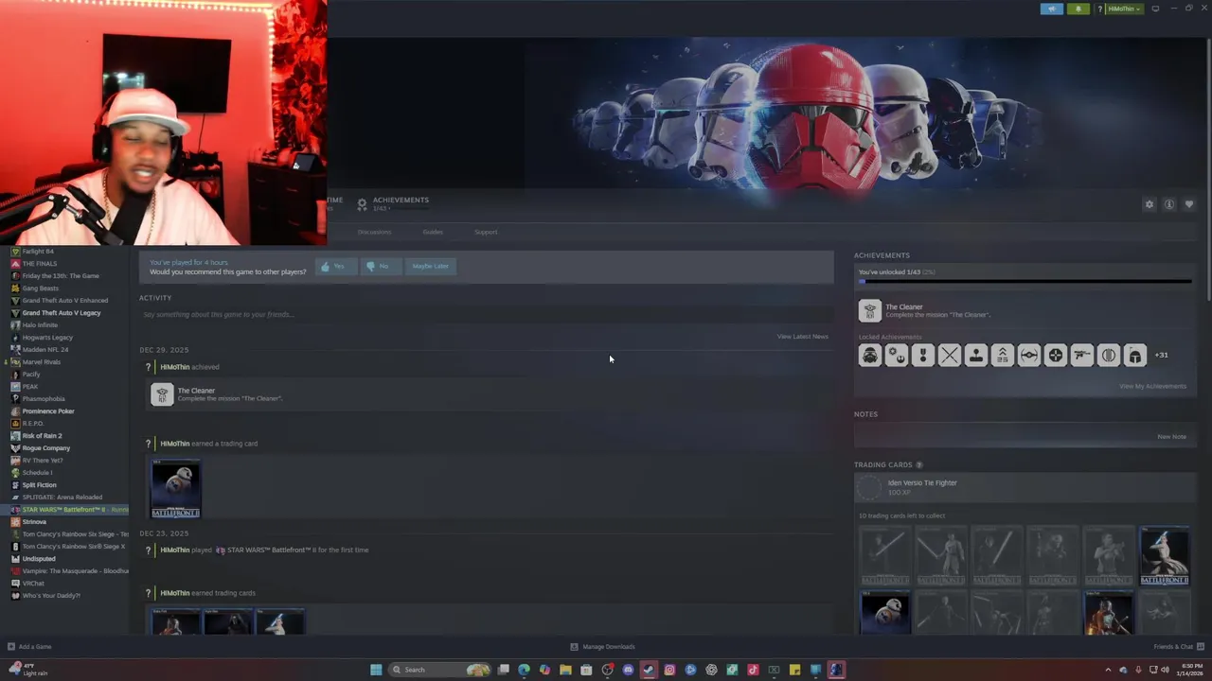Open the HiMoThin account dropdown
The image size is (1212, 681).
pos(1125,9)
